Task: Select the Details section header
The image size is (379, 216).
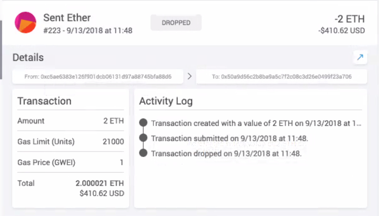Action: pyautogui.click(x=28, y=57)
